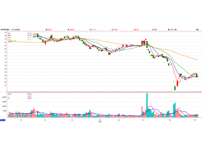202x151 pixels.
Task: Click the high price 26.05 value
Action: (x=72, y=29)
